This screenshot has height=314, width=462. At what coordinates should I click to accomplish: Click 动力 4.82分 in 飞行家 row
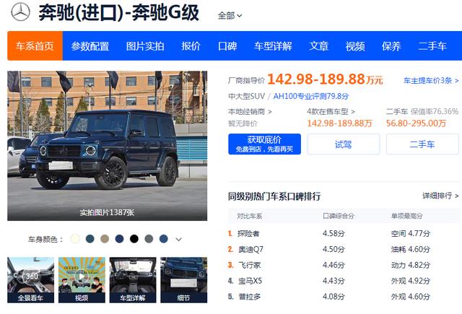pos(411,265)
